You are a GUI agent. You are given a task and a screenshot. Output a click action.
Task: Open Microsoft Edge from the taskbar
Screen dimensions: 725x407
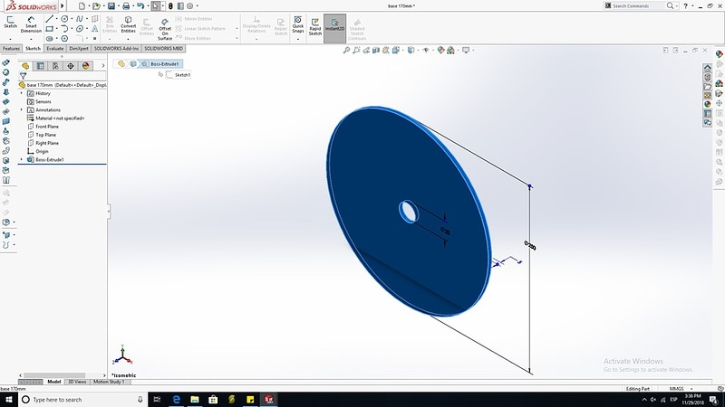tap(176, 399)
